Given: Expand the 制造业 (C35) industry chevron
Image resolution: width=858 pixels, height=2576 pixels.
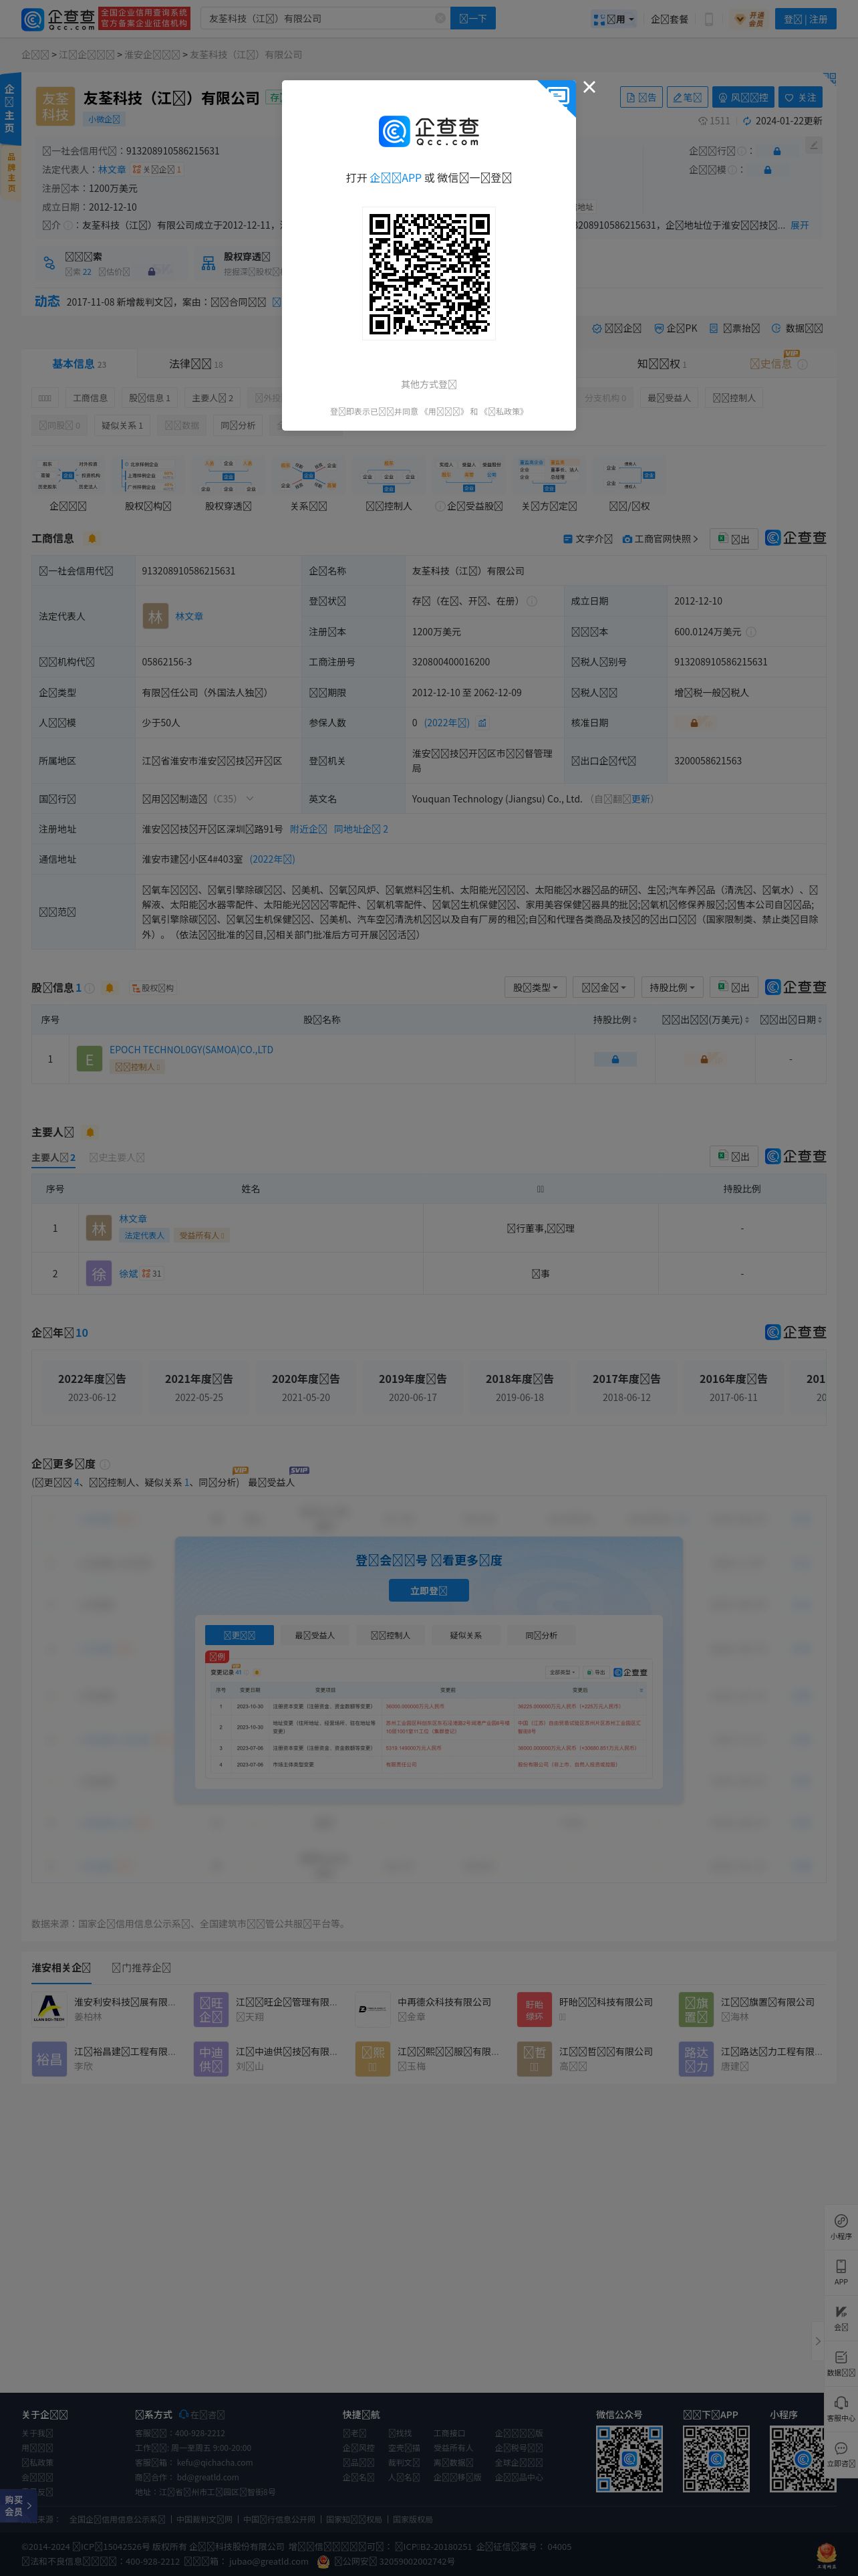Looking at the screenshot, I should 250,798.
